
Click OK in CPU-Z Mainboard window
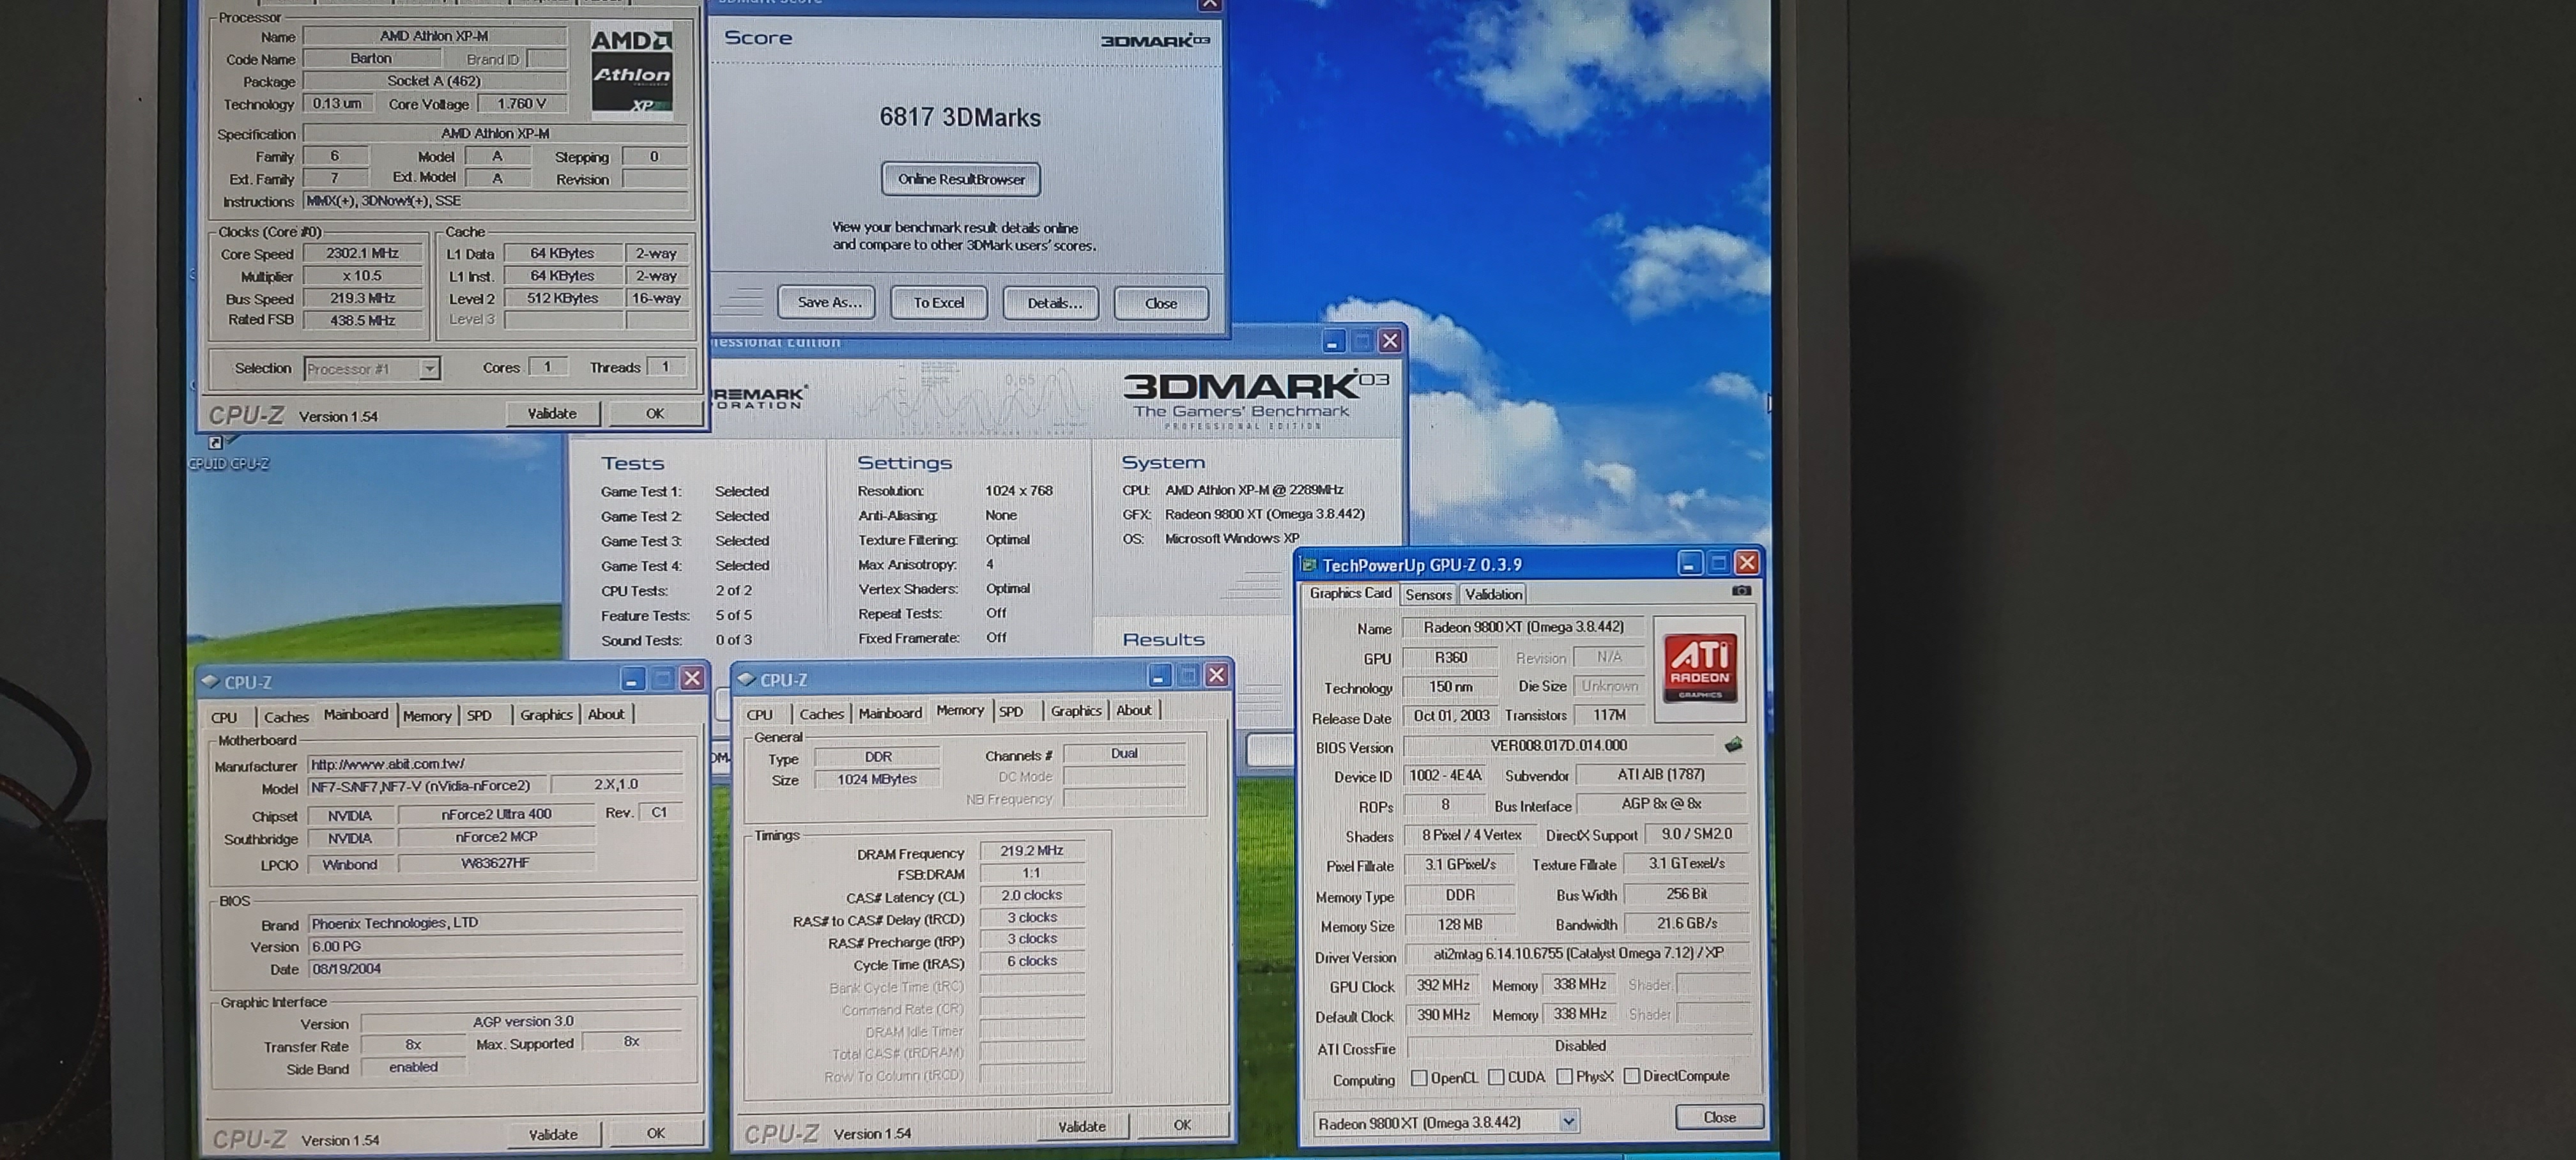(655, 1133)
